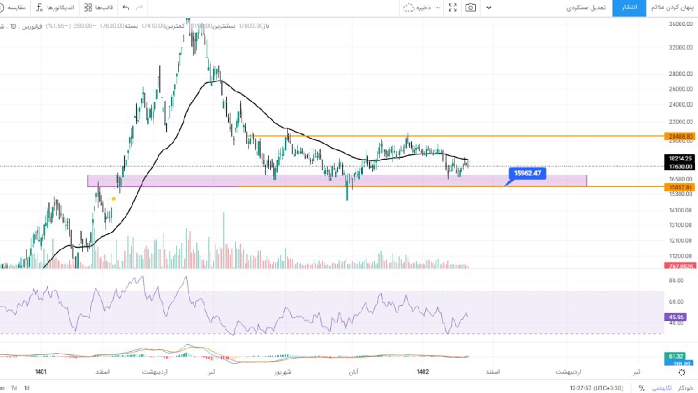Select the 1d date range
Viewport: 698px width, 393px height.
[x=27, y=388]
